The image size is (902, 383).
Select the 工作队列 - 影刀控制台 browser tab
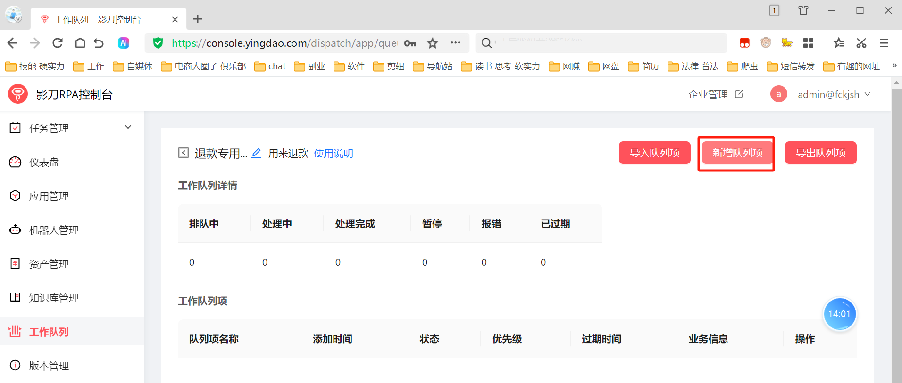coord(109,19)
